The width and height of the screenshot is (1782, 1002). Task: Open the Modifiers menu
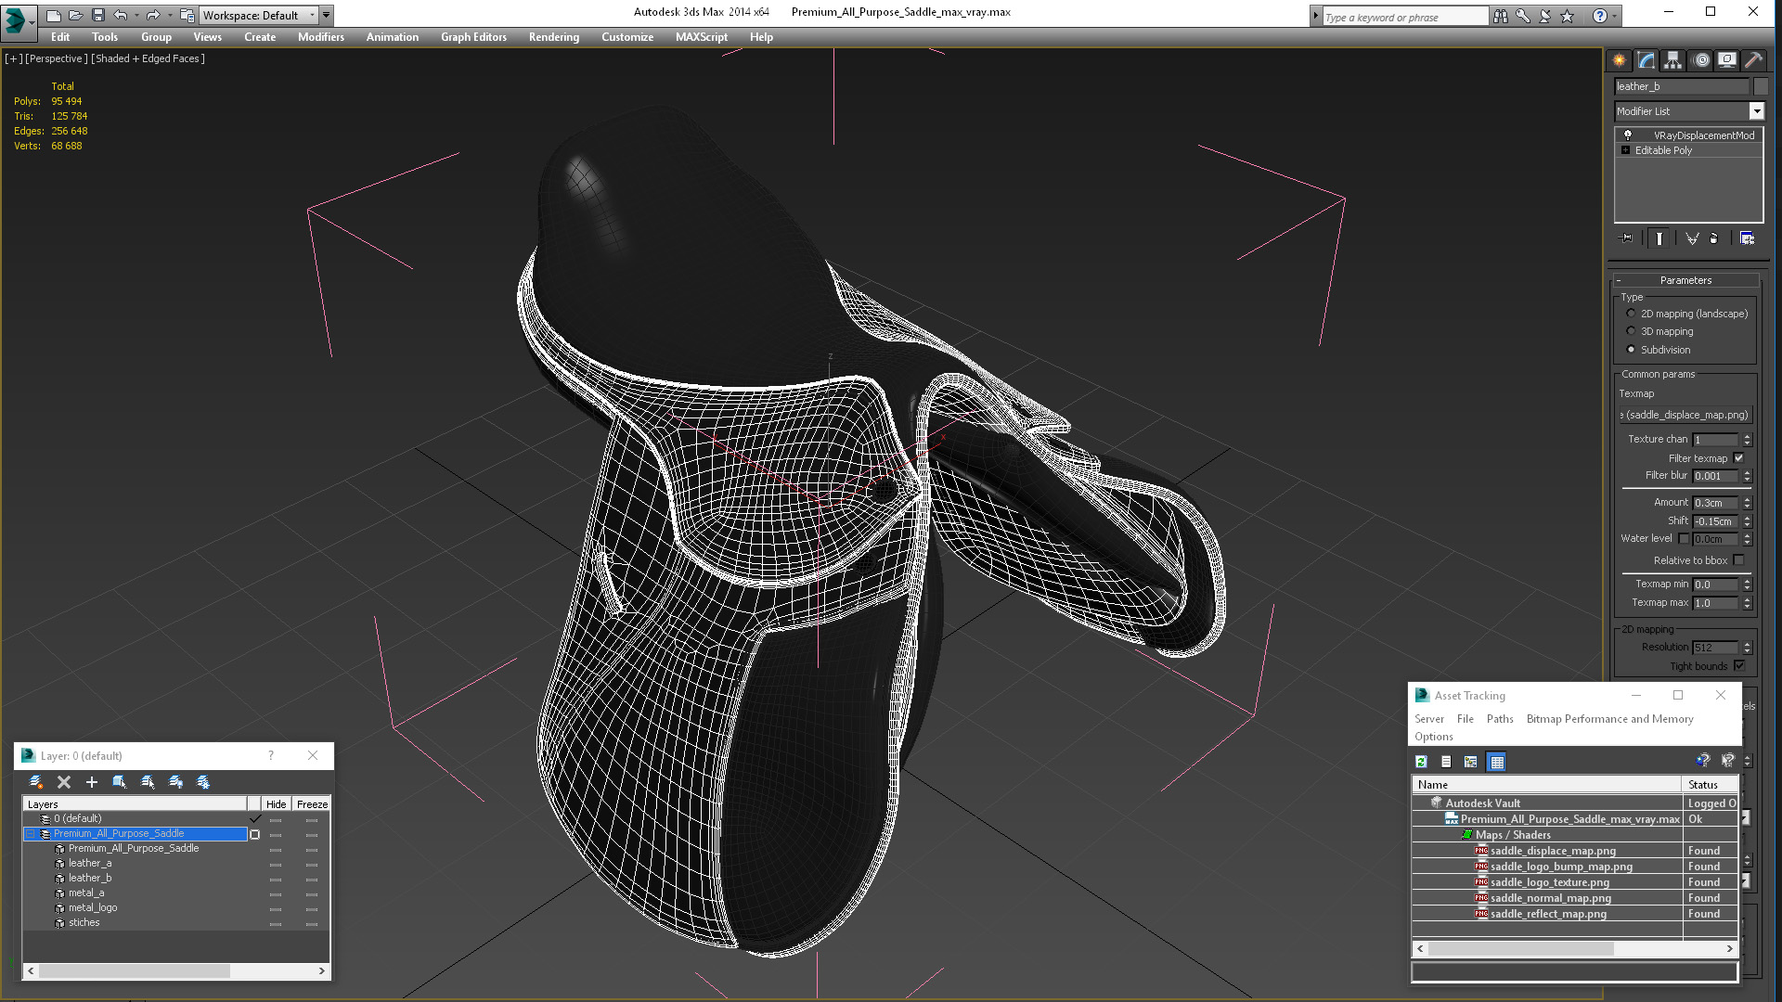click(x=320, y=37)
